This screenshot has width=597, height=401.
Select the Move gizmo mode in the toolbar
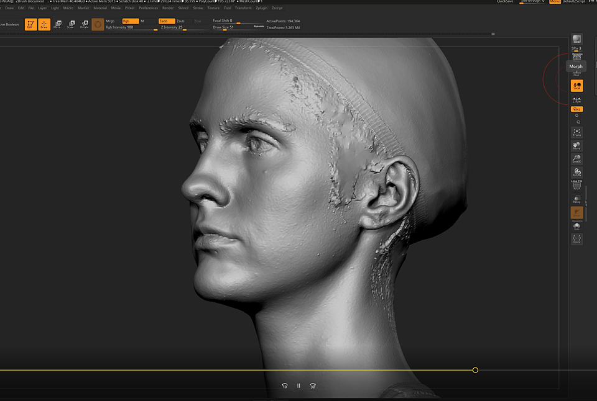point(57,24)
